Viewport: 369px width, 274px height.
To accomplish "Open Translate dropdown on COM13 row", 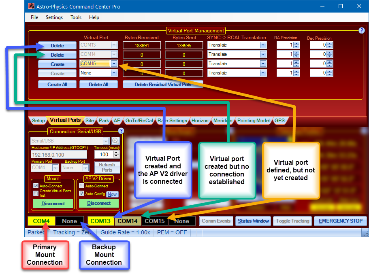I will coord(263,45).
